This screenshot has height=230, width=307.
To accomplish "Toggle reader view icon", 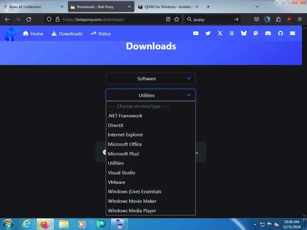I will pyautogui.click(x=168, y=19).
